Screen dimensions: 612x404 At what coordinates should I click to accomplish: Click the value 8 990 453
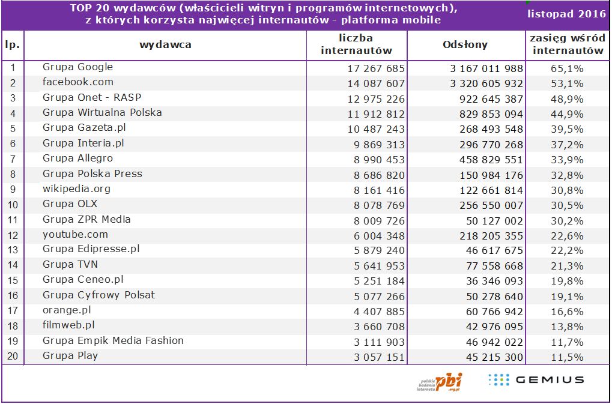[380, 160]
